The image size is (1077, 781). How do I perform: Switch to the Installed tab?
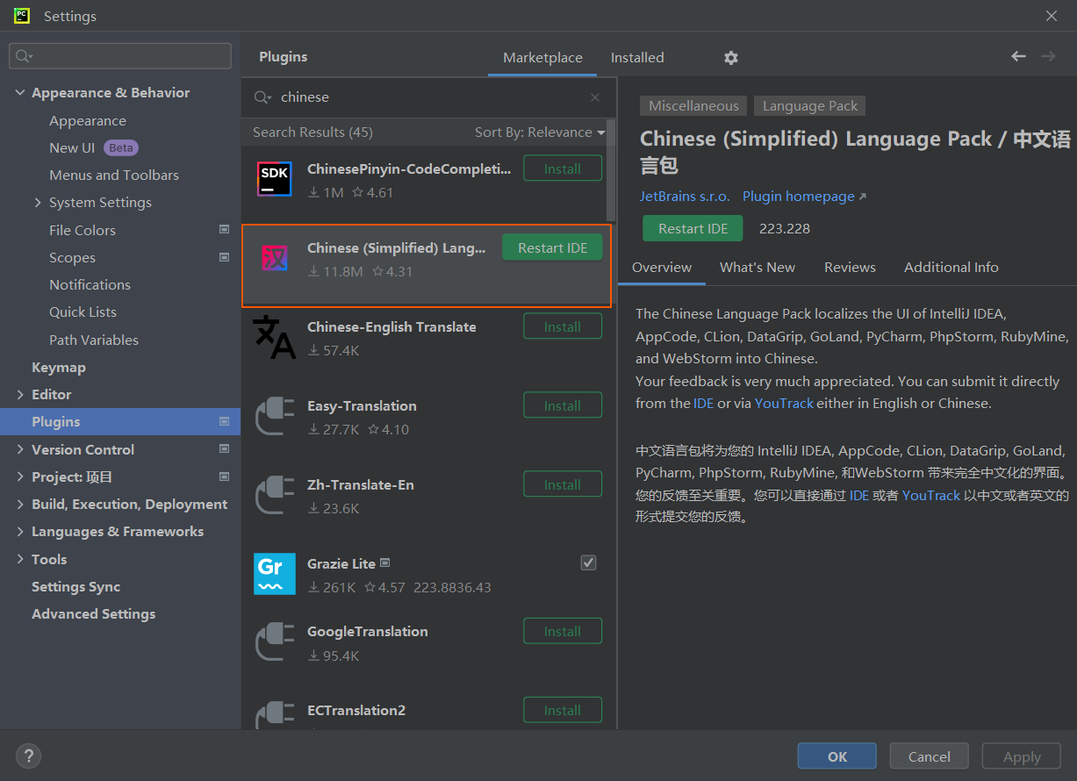637,58
